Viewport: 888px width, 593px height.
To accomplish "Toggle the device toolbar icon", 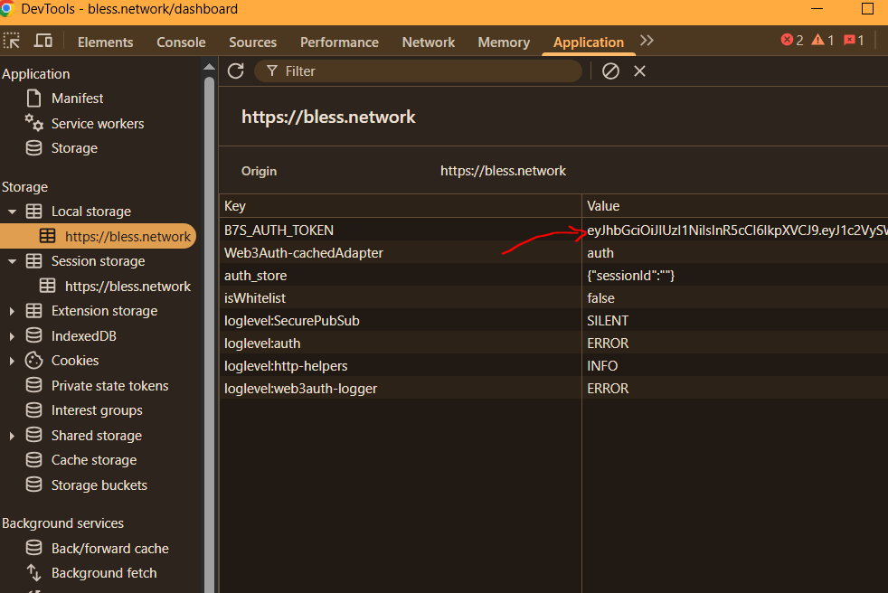I will pyautogui.click(x=43, y=41).
